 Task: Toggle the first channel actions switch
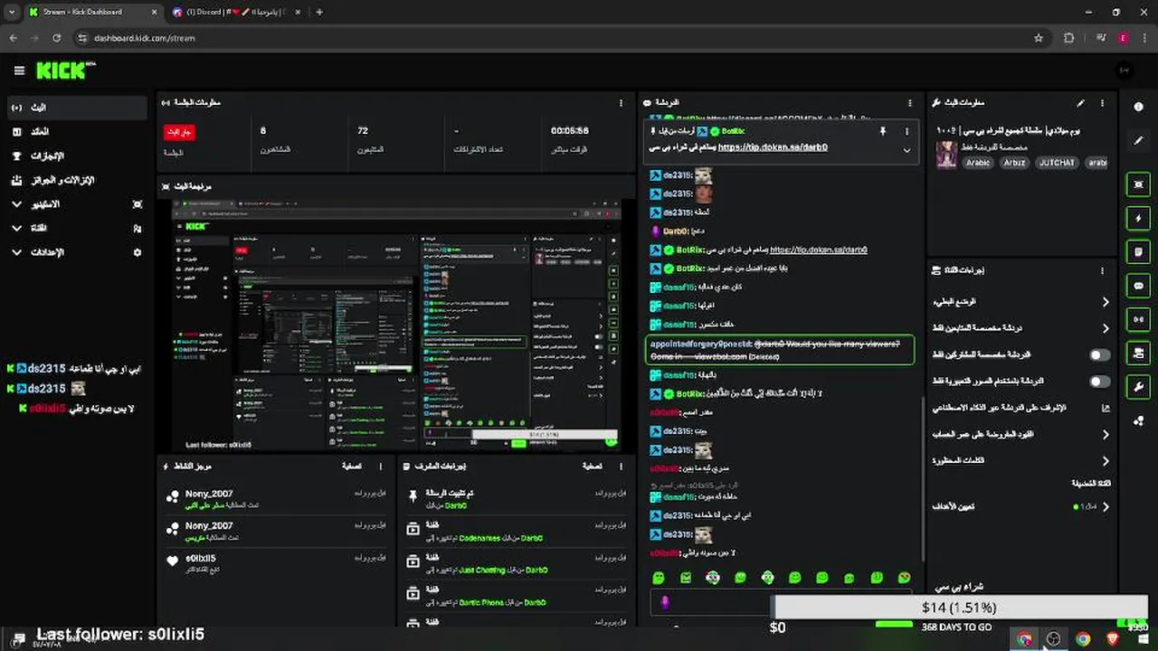pos(1099,355)
